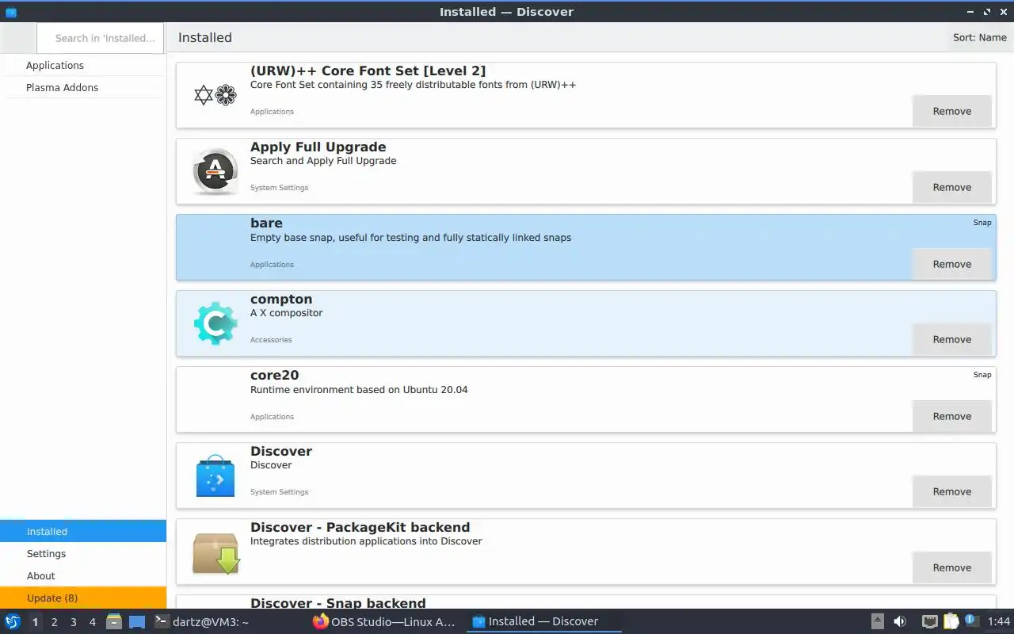
Task: Select Installed in the sidebar
Action: pos(83,532)
